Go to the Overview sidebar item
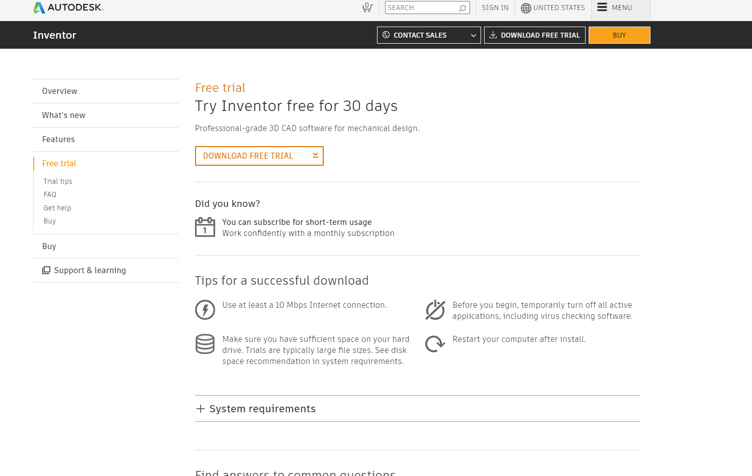 (60, 91)
